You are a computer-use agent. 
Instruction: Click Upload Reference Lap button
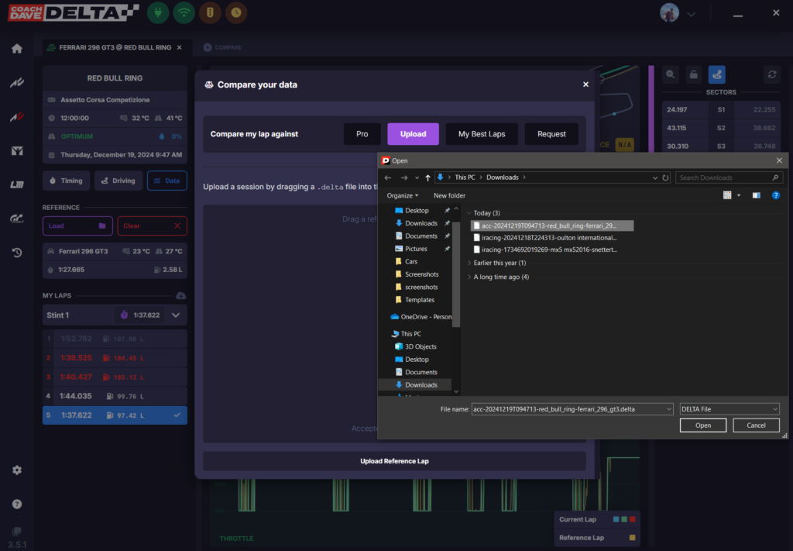(394, 461)
